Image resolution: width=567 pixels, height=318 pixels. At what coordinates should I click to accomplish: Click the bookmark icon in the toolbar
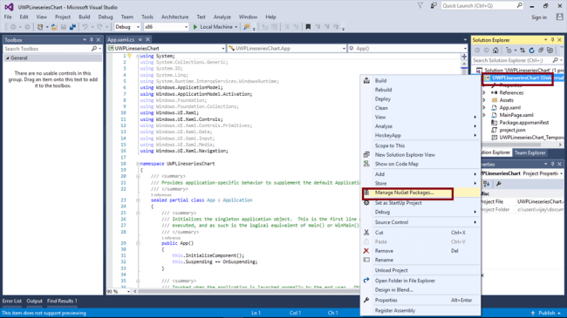(x=308, y=27)
